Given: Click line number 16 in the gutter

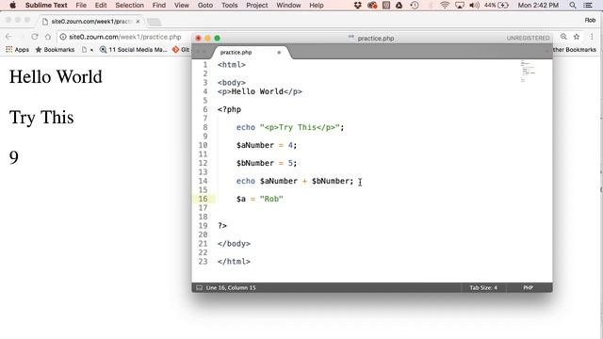Looking at the screenshot, I should point(204,199).
